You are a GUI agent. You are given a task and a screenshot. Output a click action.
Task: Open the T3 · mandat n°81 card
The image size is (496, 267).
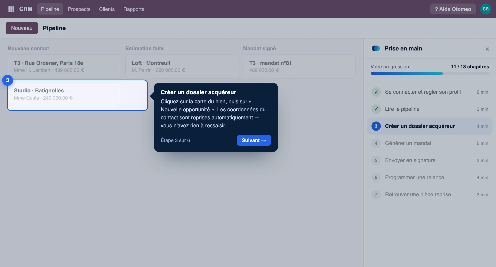pos(299,66)
